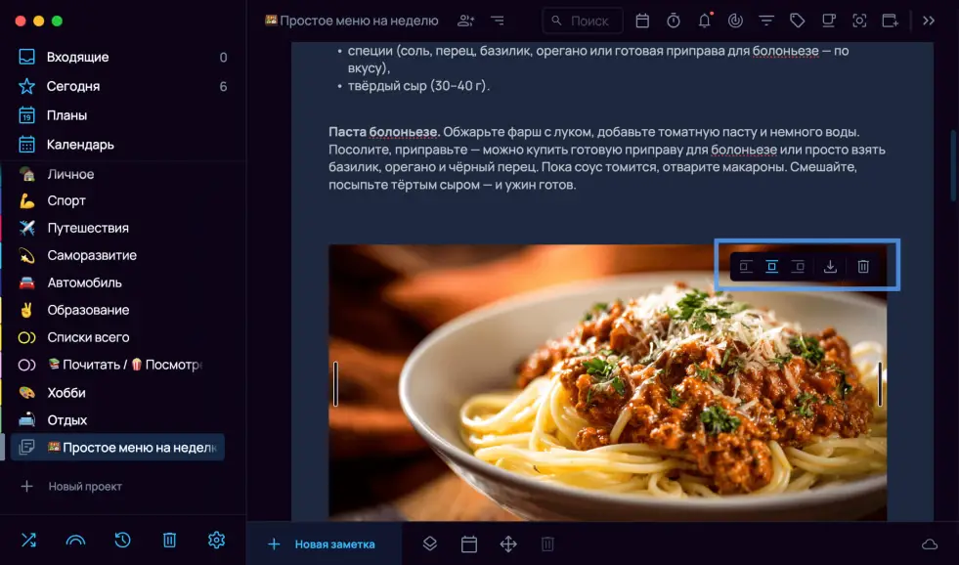Open the Входящие inbox list

point(78,57)
